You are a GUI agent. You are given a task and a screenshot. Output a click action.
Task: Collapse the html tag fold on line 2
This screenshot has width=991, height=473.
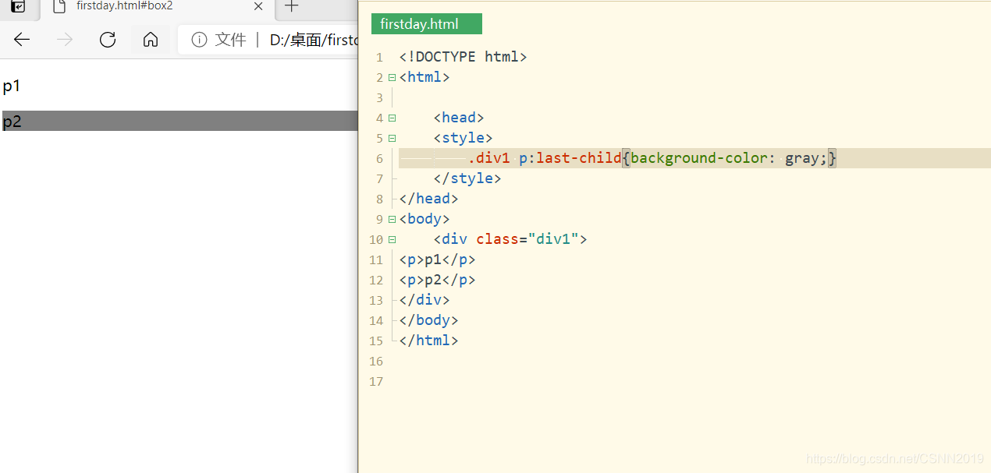pyautogui.click(x=392, y=78)
